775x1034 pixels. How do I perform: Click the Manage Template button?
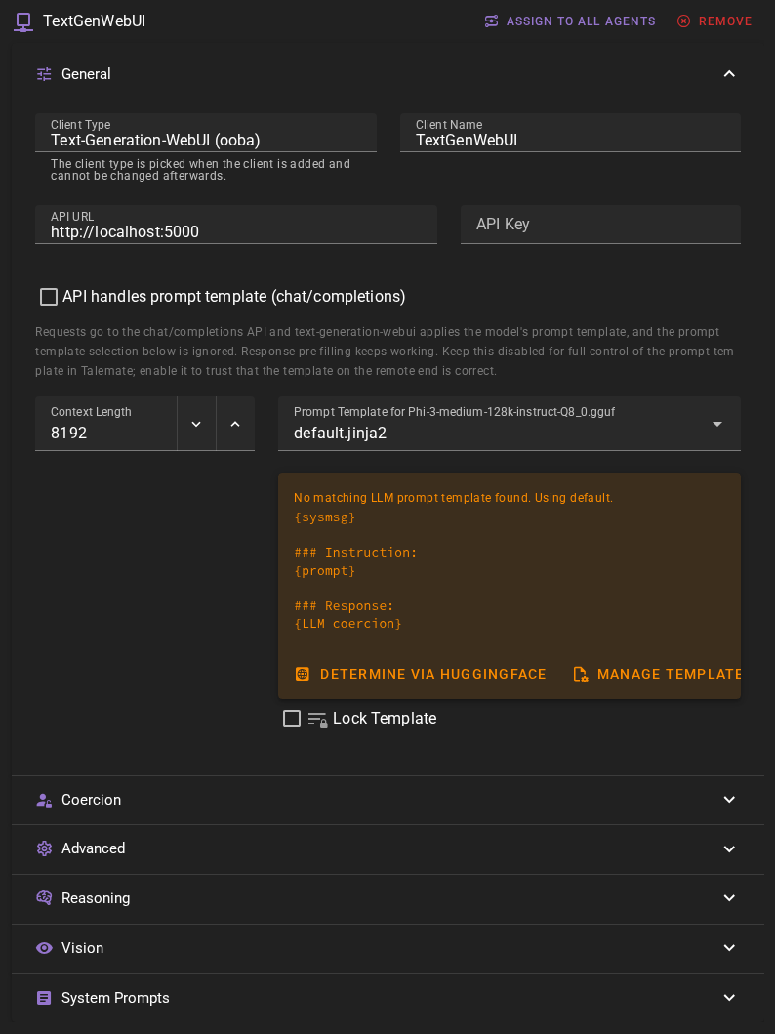pyautogui.click(x=657, y=674)
